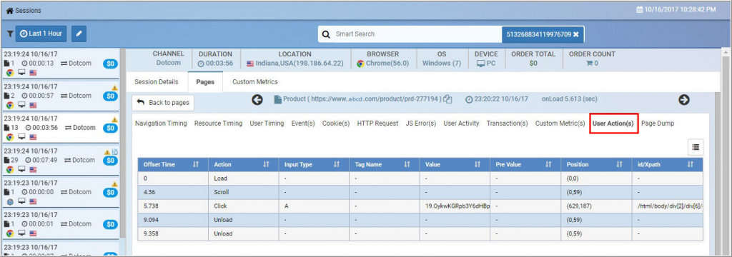The height and width of the screenshot is (257, 732).
Task: Copy the Product URL using copy icon
Action: (448, 99)
